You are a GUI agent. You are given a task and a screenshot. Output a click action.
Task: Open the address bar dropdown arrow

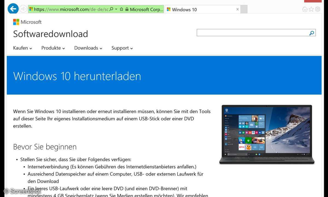tap(116, 9)
